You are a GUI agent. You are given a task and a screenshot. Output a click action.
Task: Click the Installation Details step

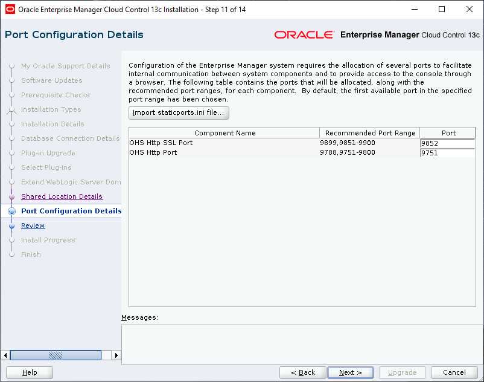click(53, 124)
